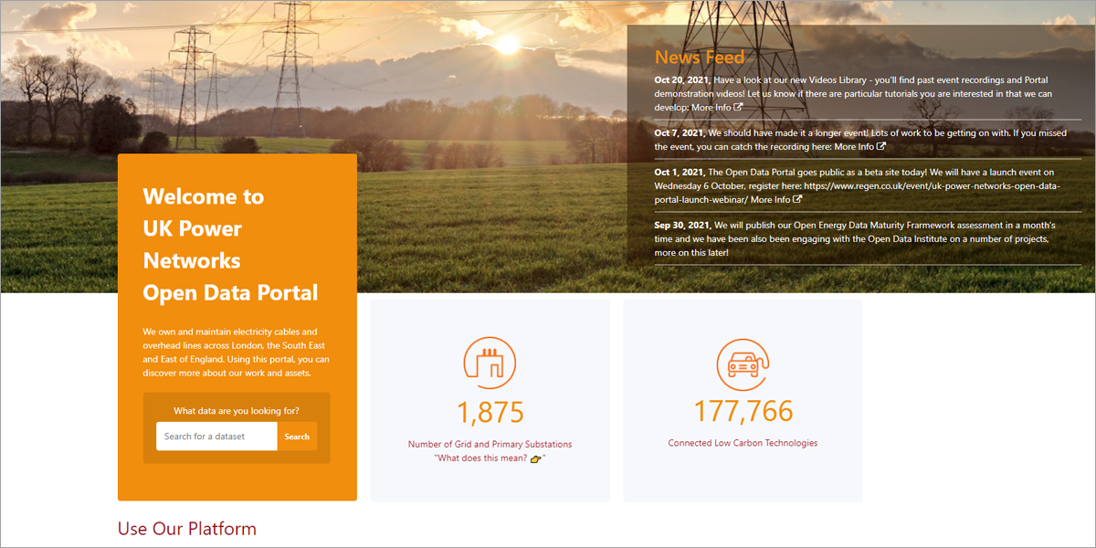Click the 177,766 low carbon figure

point(743,411)
